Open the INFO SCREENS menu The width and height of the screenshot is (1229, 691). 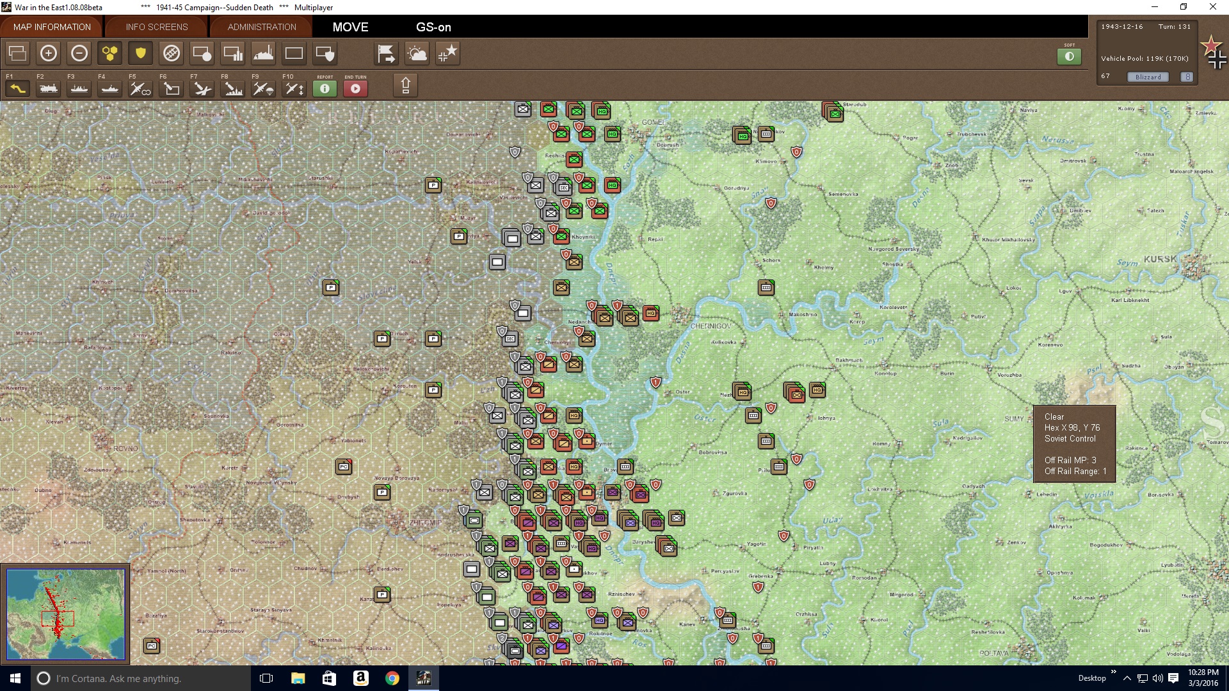click(x=156, y=27)
